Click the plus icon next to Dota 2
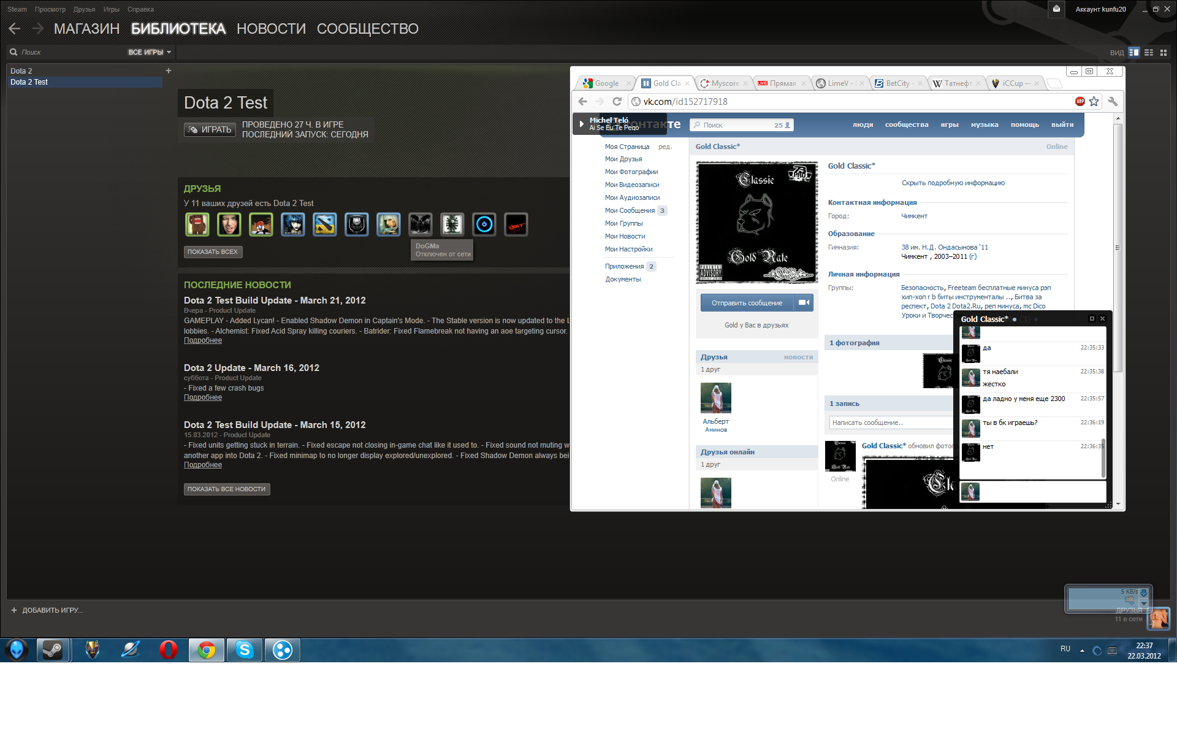 (x=169, y=71)
